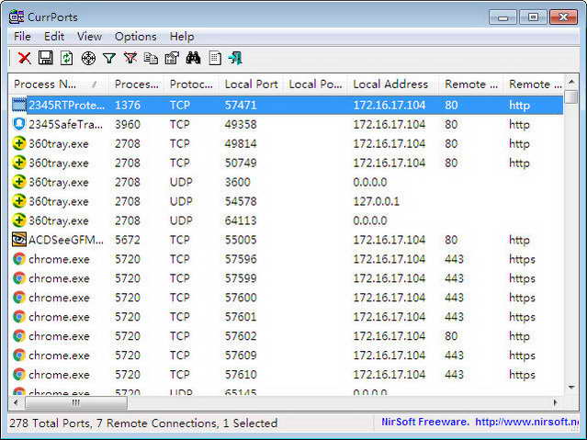Click the horizontal scrollbar thumb
587x440 pixels.
[x=76, y=403]
